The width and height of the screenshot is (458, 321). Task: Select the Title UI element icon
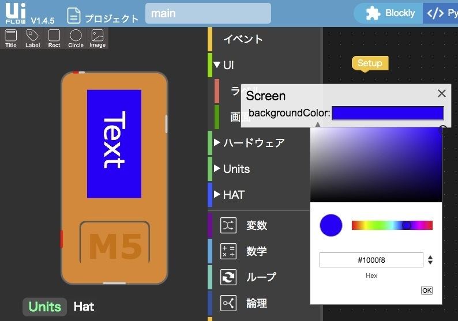tap(11, 38)
